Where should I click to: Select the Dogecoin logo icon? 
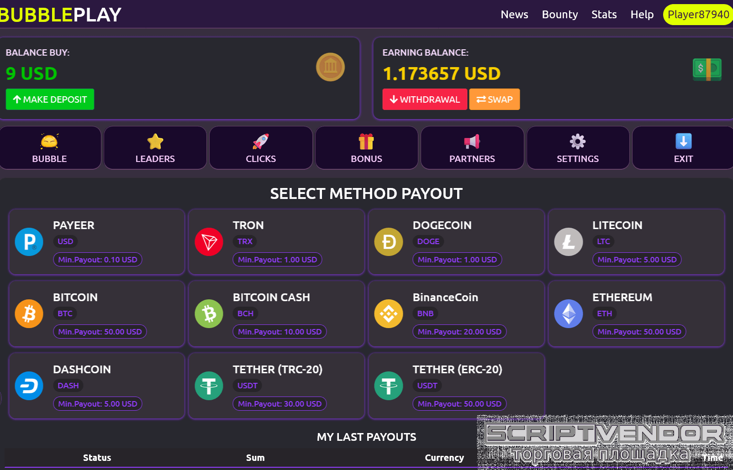389,242
